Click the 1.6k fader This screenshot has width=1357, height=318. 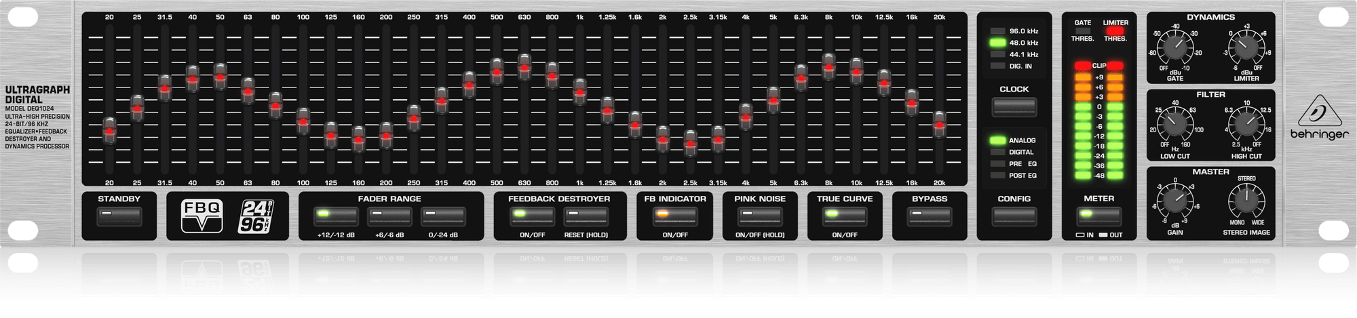tap(635, 125)
